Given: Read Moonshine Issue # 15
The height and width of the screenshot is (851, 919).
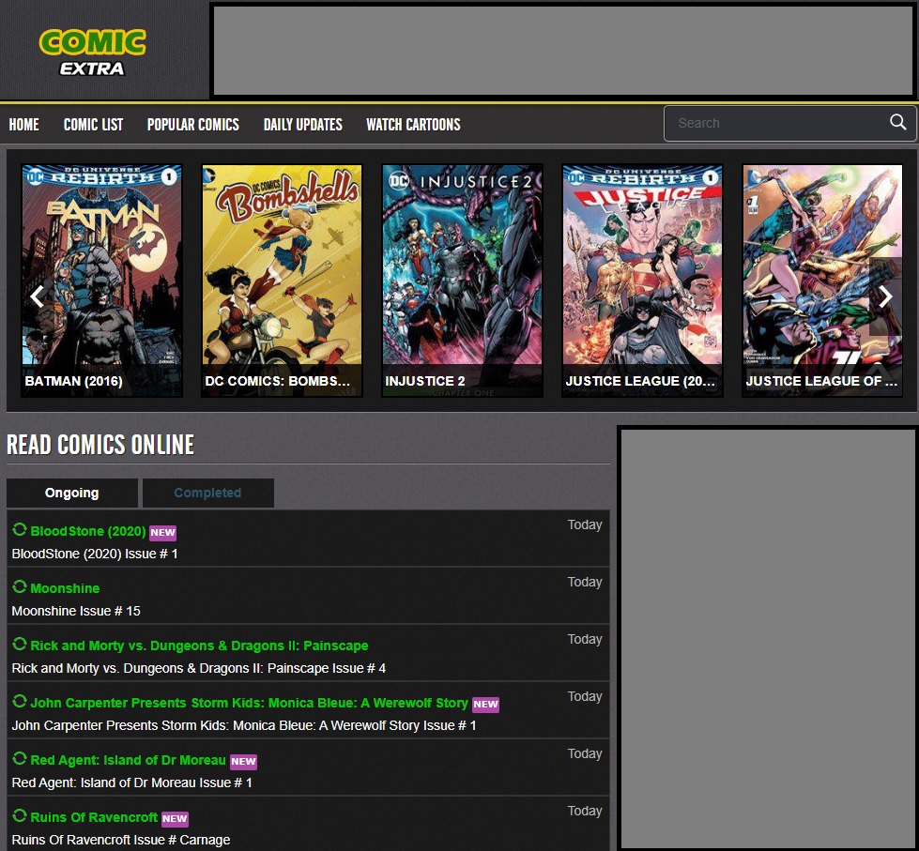Looking at the screenshot, I should [76, 611].
